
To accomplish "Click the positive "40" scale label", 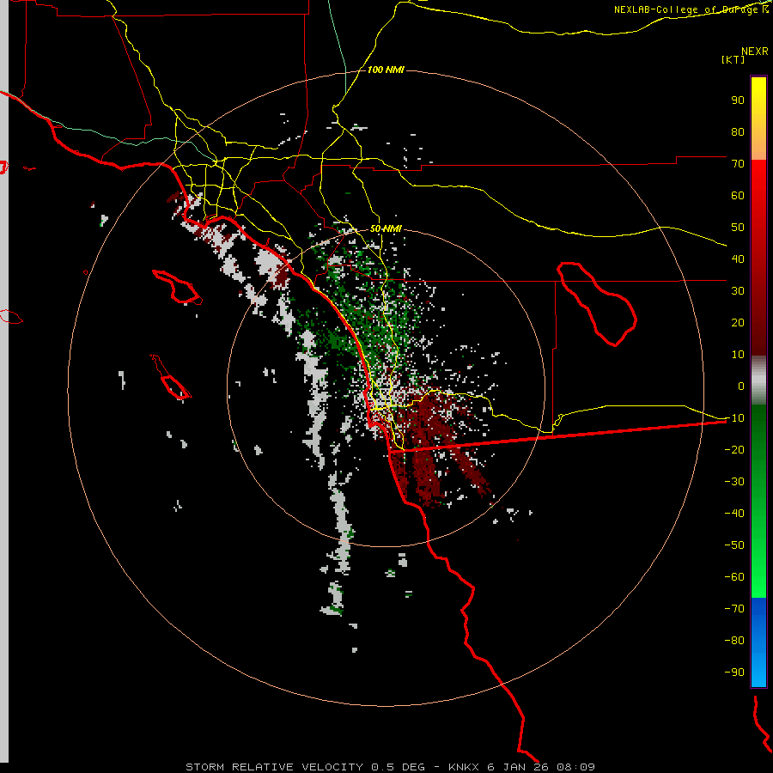I will click(x=738, y=259).
